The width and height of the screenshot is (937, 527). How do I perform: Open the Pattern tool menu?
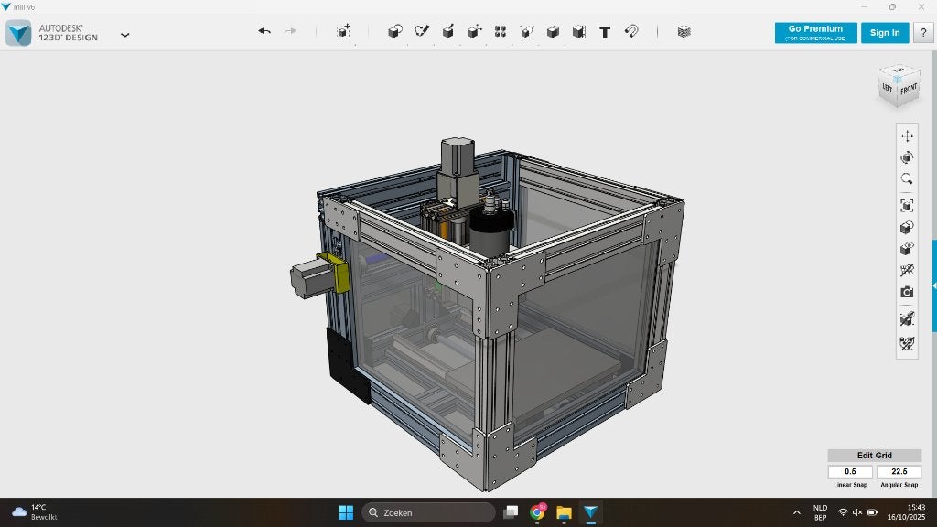tap(501, 32)
